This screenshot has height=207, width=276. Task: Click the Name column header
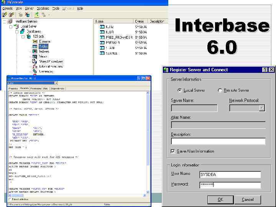click(x=113, y=21)
